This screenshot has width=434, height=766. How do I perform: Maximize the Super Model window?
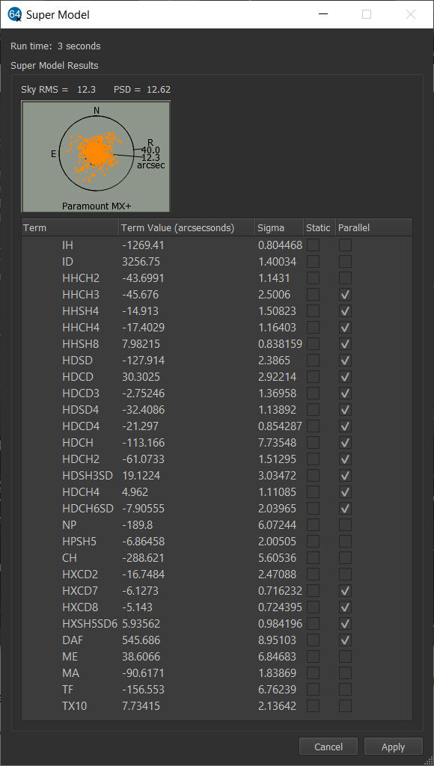pyautogui.click(x=367, y=15)
